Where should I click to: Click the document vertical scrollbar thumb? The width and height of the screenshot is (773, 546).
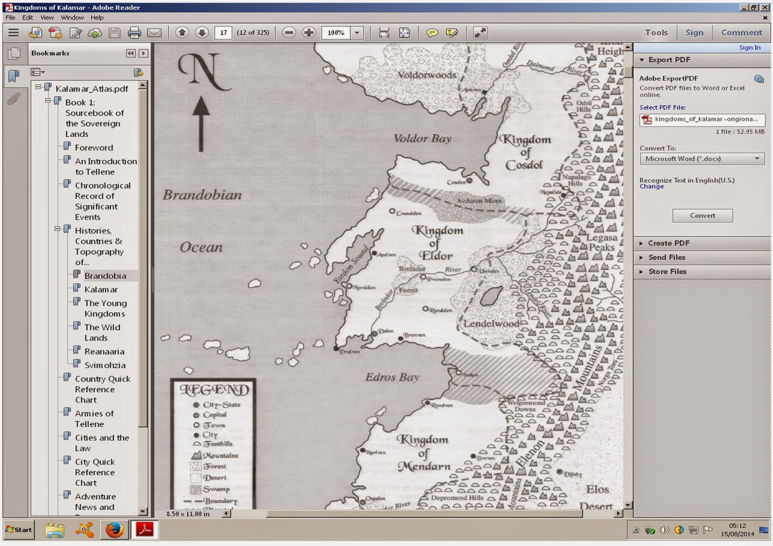tap(628, 72)
